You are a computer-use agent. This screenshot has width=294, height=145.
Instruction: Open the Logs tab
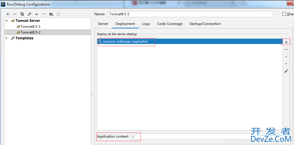pyautogui.click(x=146, y=24)
